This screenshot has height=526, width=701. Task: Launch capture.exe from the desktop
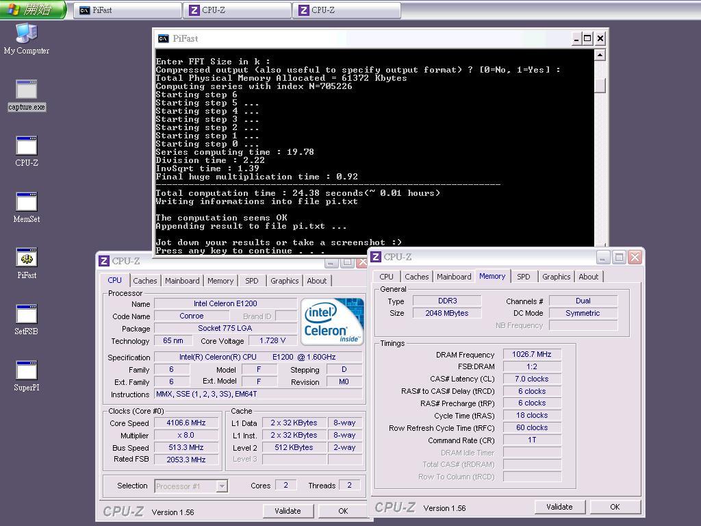click(x=27, y=95)
